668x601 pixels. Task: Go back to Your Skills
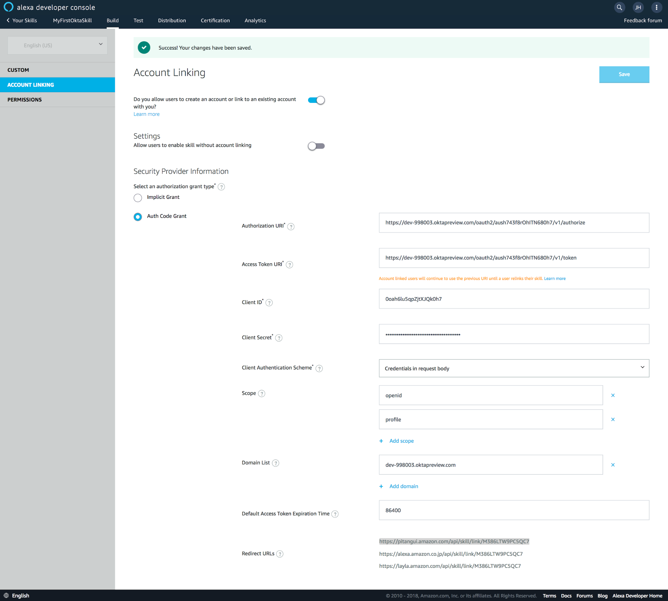22,21
